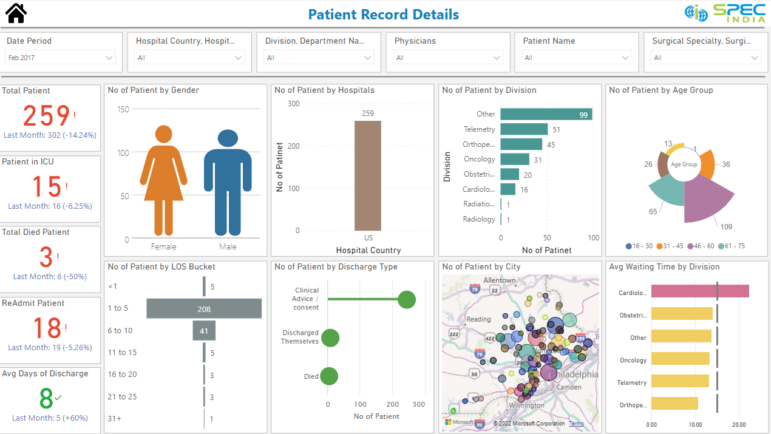Open the Division, Department Name dropdown

tap(319, 58)
